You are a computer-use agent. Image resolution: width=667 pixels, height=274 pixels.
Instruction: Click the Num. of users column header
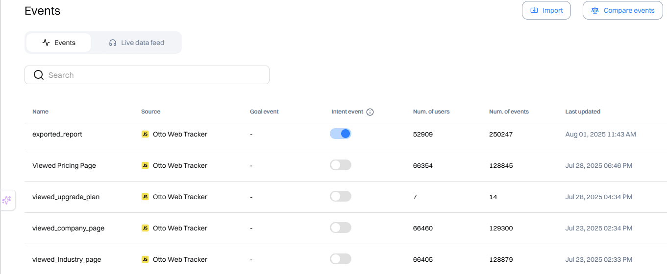tap(431, 112)
